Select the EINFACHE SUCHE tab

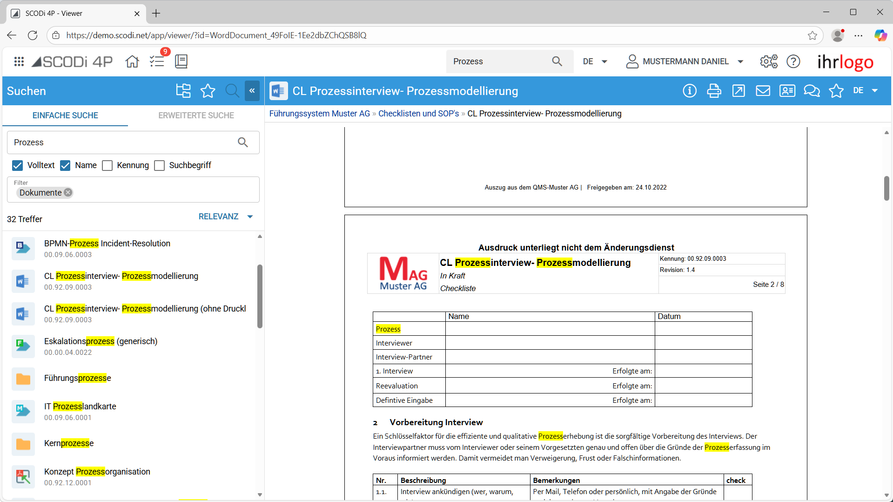pos(65,115)
